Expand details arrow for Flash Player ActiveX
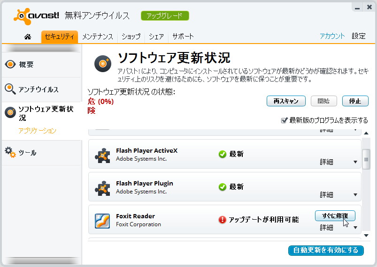 click(x=355, y=162)
